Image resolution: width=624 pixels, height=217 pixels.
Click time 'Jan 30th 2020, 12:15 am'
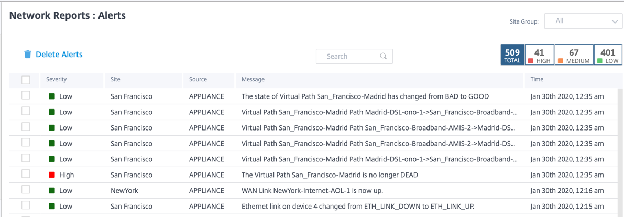coord(567,206)
